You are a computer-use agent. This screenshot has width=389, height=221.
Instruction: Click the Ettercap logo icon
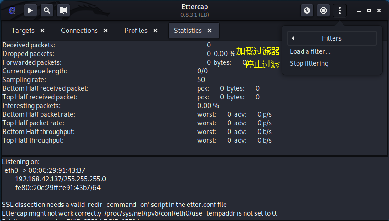click(x=12, y=10)
